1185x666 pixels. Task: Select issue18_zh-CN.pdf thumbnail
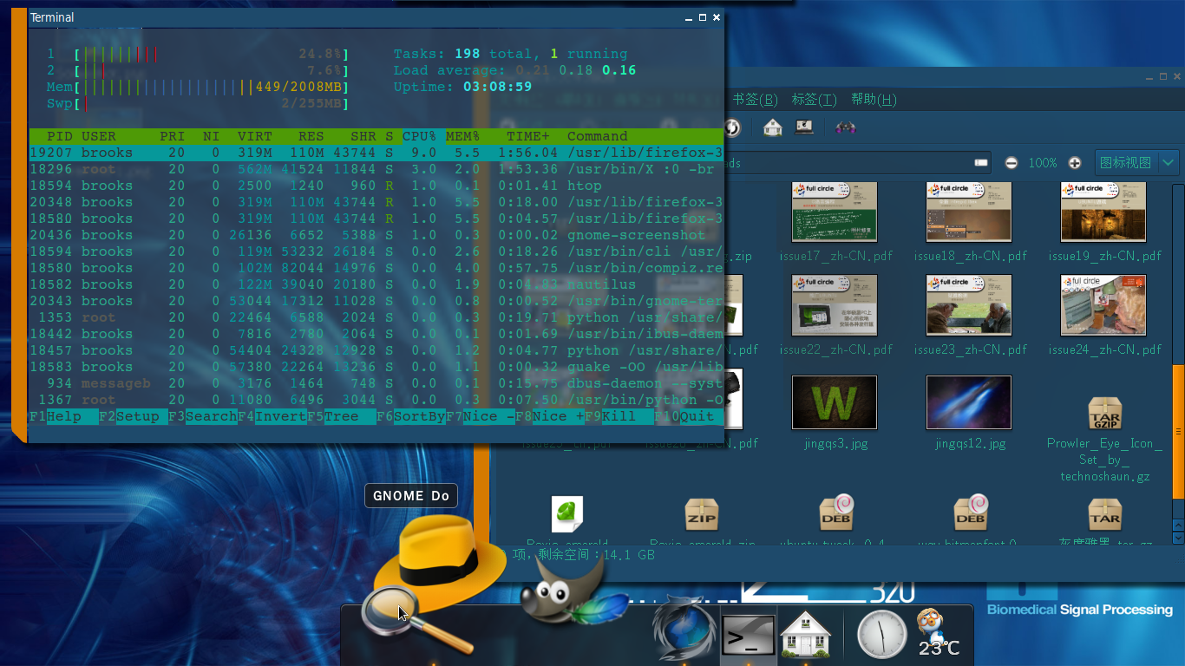tap(970, 212)
